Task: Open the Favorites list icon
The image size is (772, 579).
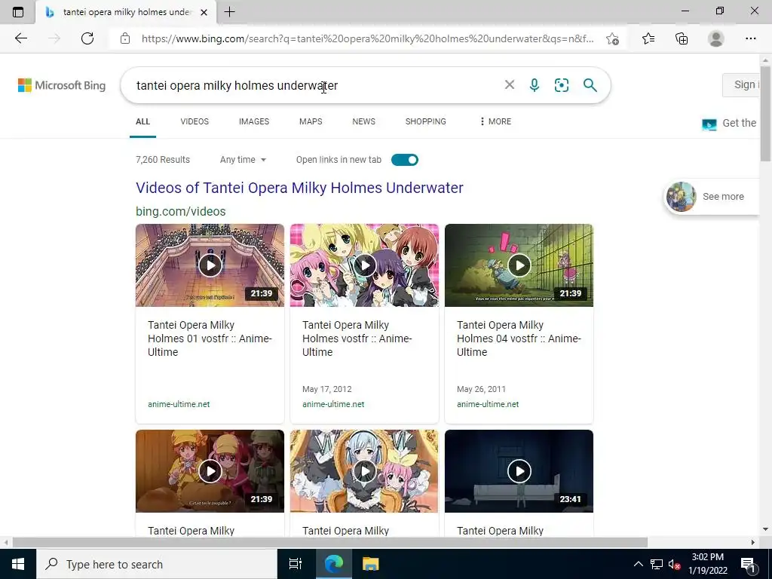Action: point(648,38)
